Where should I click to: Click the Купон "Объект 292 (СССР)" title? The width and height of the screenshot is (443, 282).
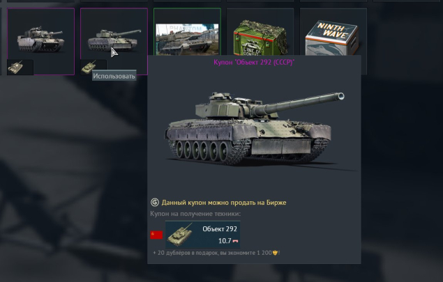[x=254, y=63]
